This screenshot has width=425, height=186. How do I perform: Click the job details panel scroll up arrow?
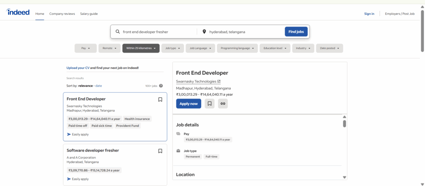[x=344, y=117]
